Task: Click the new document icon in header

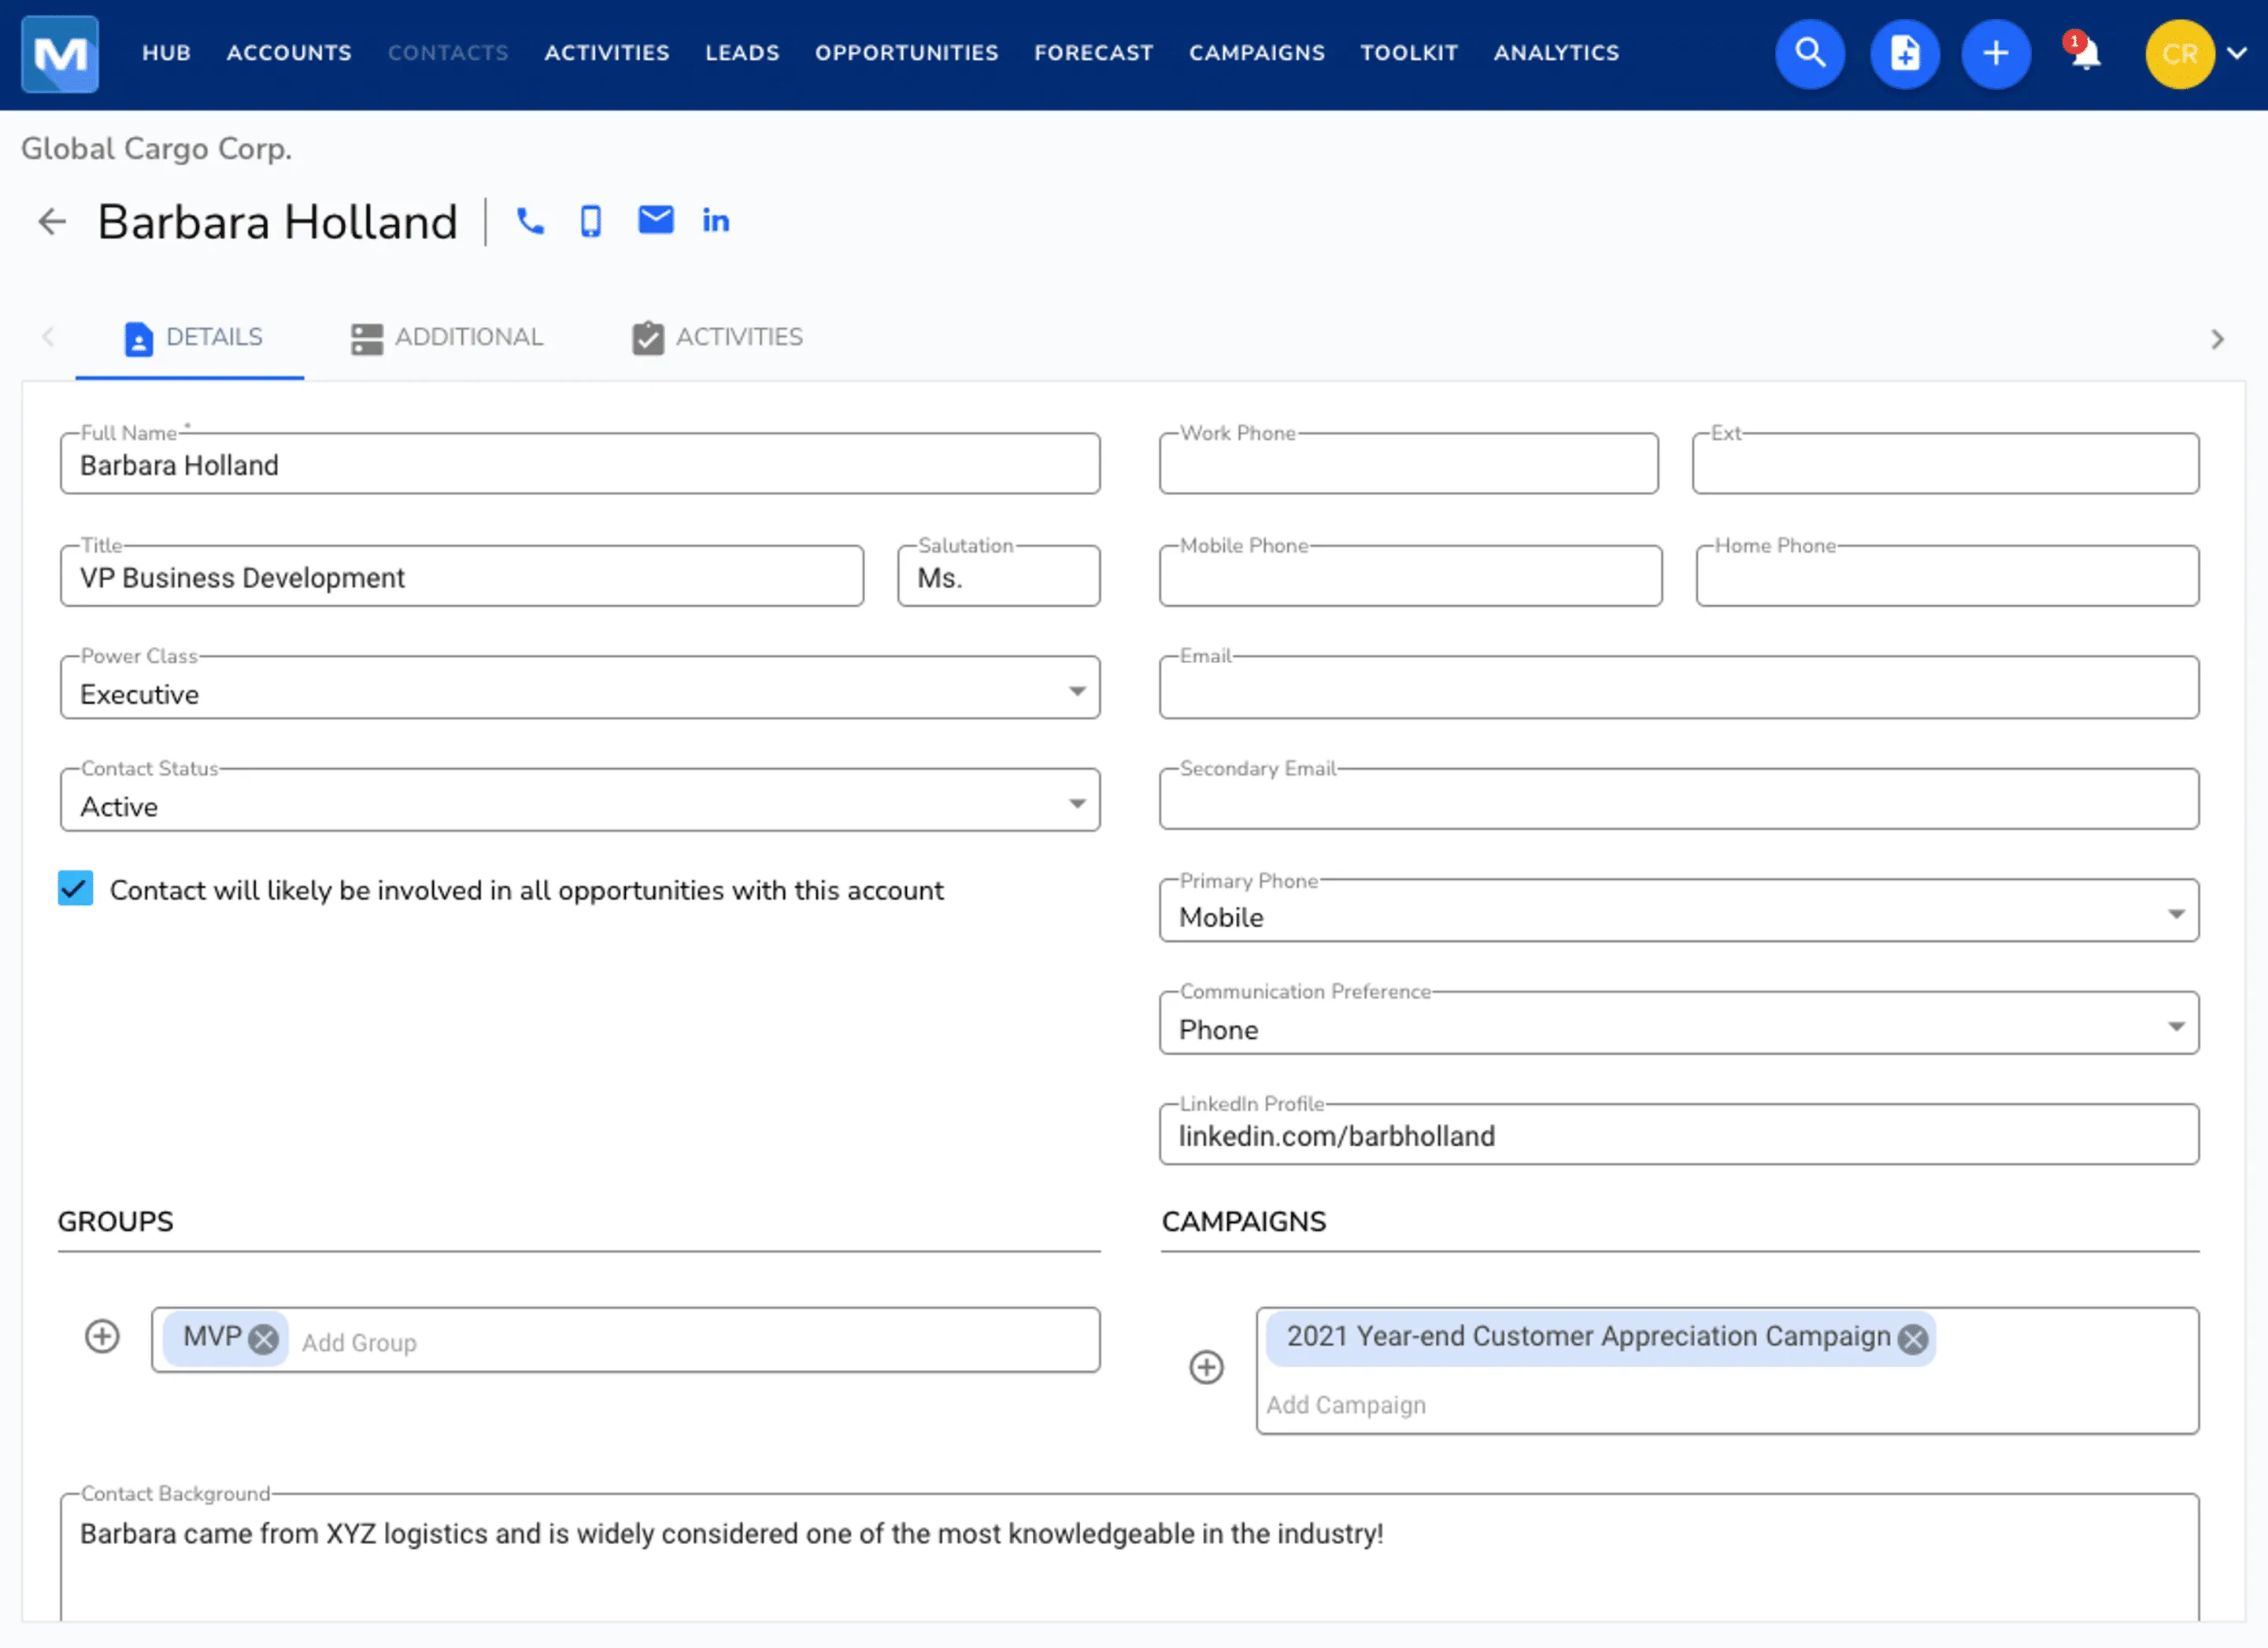Action: pos(1904,53)
